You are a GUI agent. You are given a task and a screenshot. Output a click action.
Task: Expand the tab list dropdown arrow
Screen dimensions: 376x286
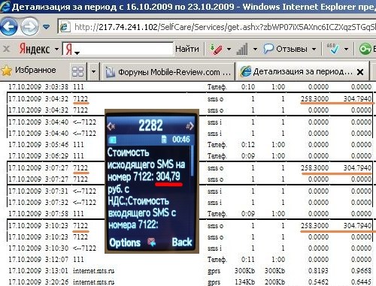[93, 71]
